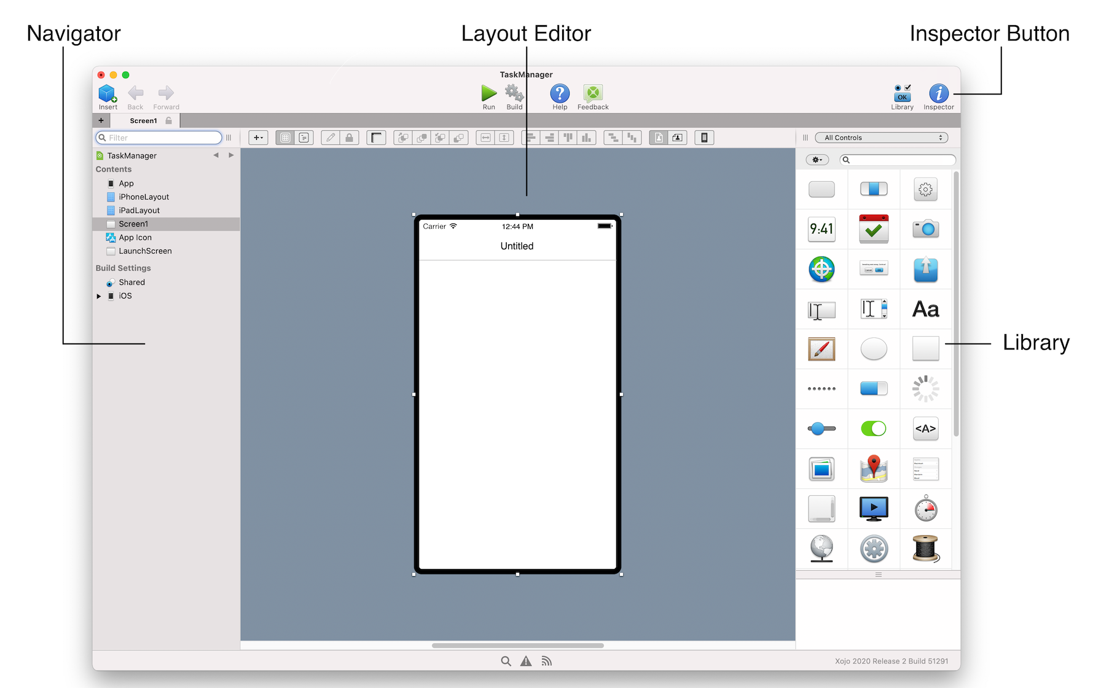Image resolution: width=1101 pixels, height=688 pixels.
Task: Open the All Controls dropdown
Action: tap(882, 138)
